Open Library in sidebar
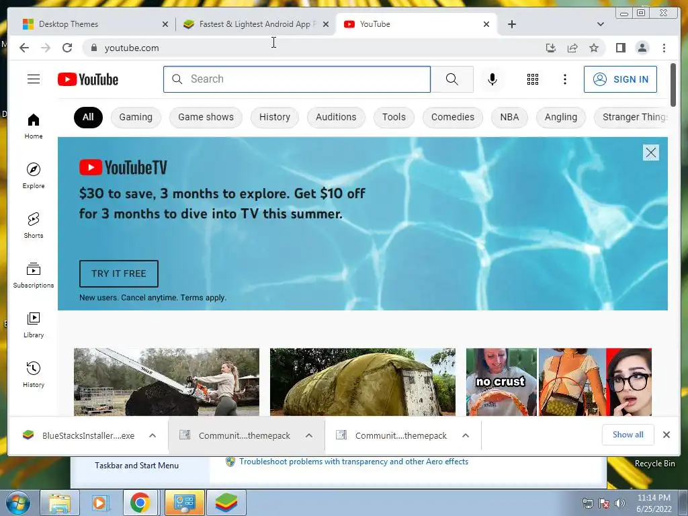Image resolution: width=688 pixels, height=516 pixels. click(34, 325)
